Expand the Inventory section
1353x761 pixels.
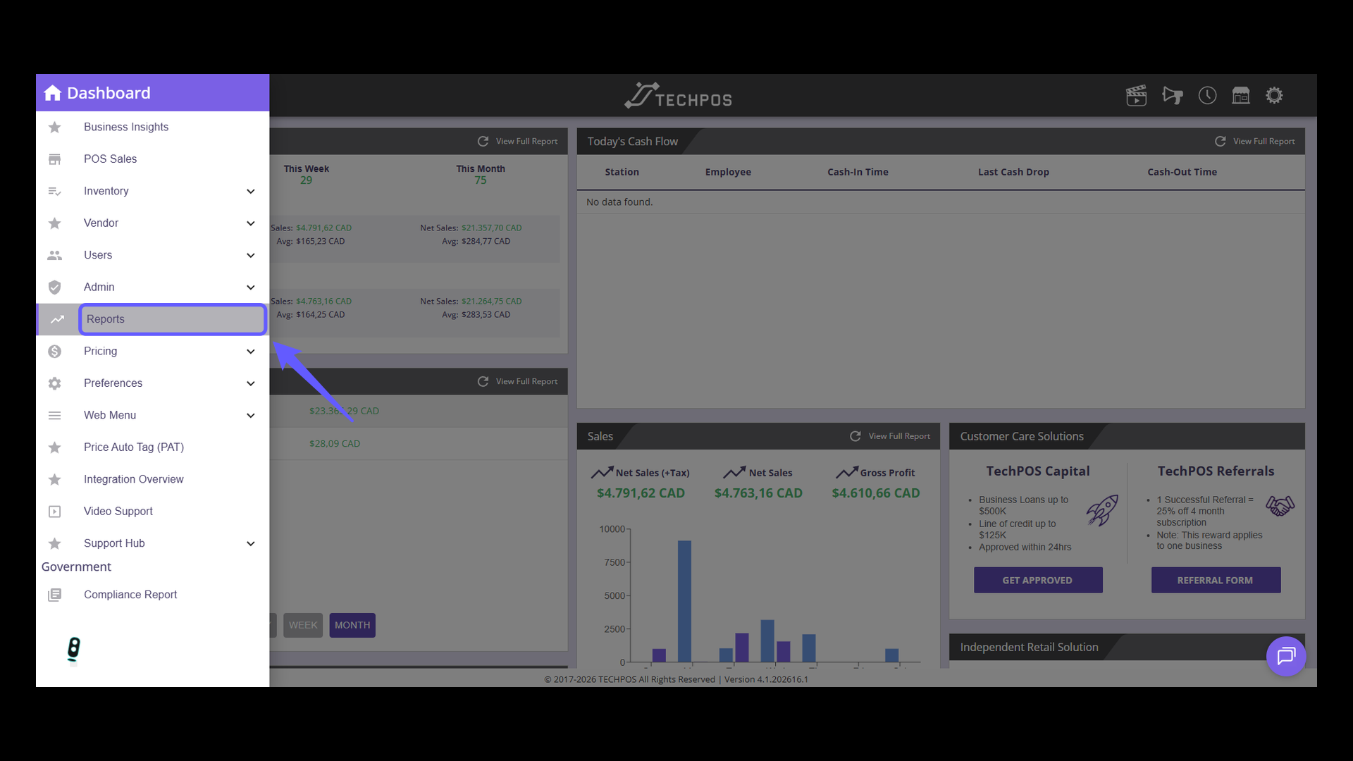[x=250, y=191]
